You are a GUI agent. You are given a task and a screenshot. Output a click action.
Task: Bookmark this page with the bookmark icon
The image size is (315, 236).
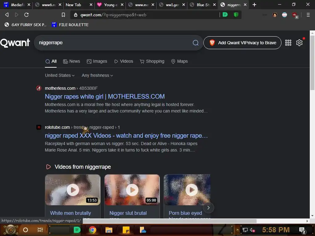pos(63,15)
